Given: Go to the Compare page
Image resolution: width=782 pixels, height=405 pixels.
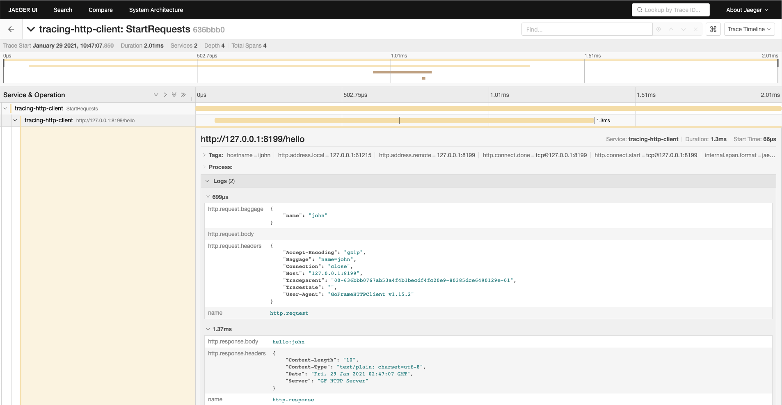Looking at the screenshot, I should coord(101,10).
